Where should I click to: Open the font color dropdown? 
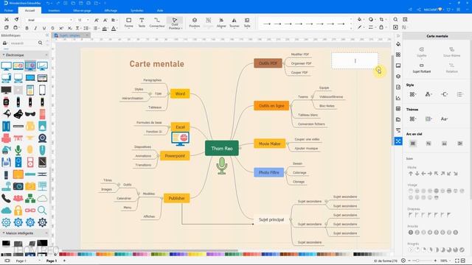114,29
